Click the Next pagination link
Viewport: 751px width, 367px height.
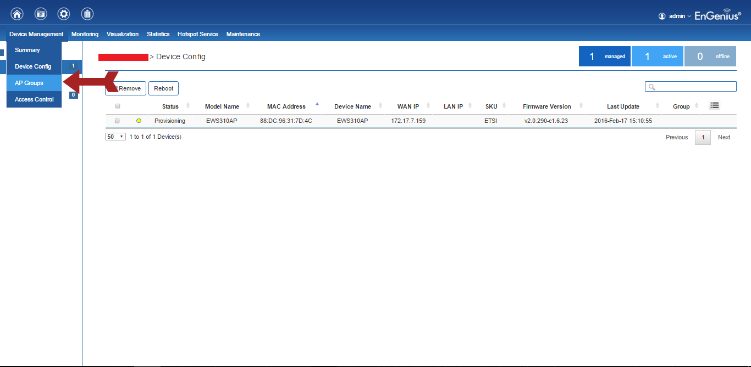click(x=724, y=137)
